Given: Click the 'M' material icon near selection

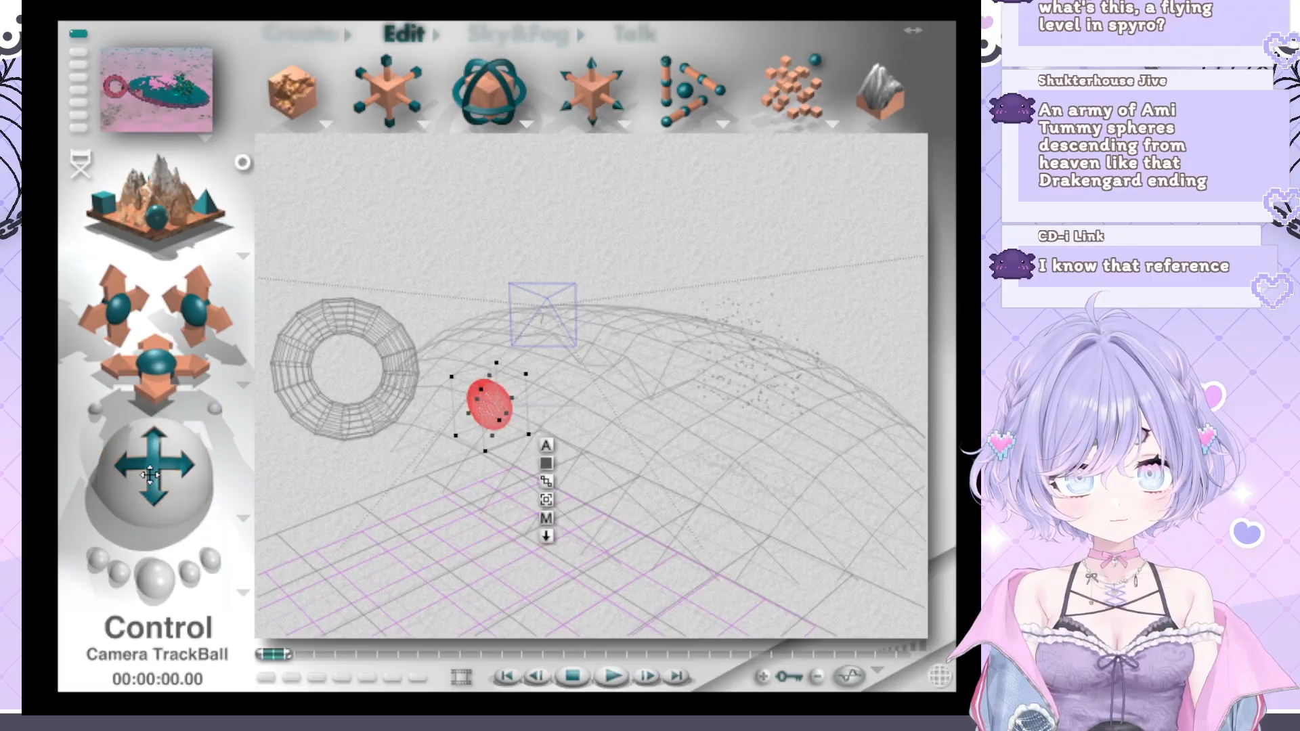Looking at the screenshot, I should point(546,518).
